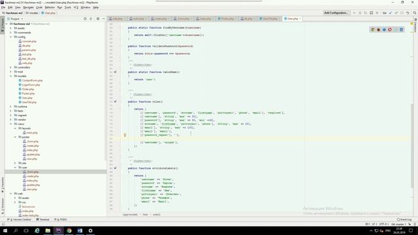Click the override gutter icon beside tableName()
The width and height of the screenshot is (418, 235).
tap(116, 72)
